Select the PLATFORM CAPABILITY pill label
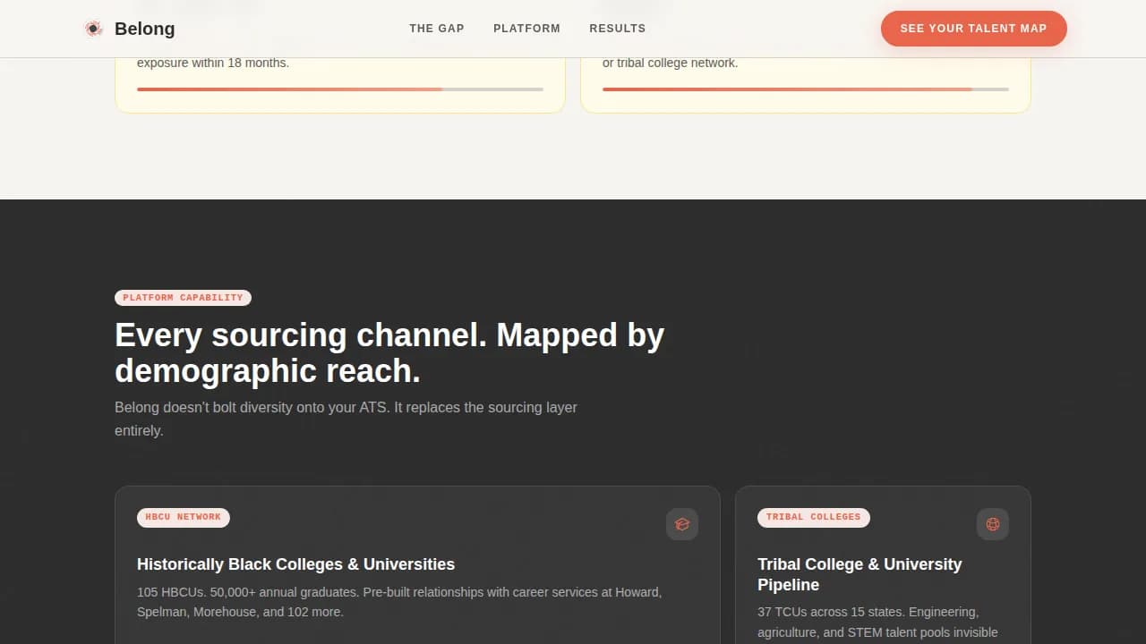The width and height of the screenshot is (1146, 644). [x=183, y=297]
